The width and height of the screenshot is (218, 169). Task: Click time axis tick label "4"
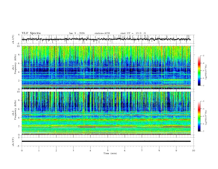90,150
